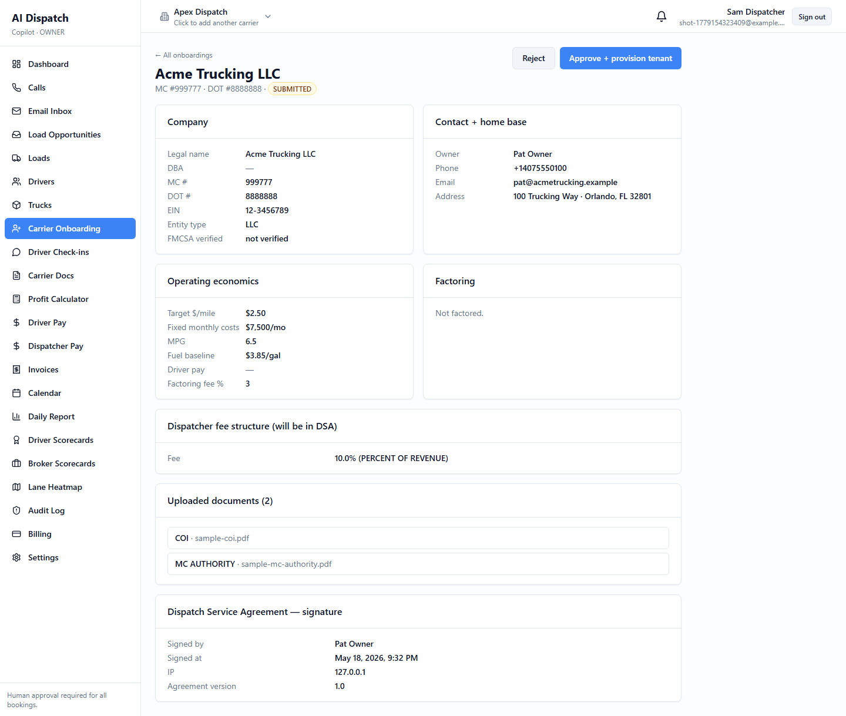Sign out of the account
The height and width of the screenshot is (716, 846).
pyautogui.click(x=812, y=17)
